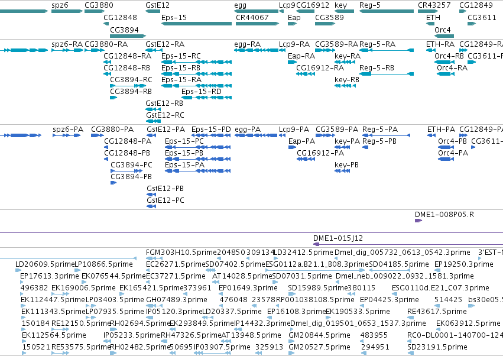Click EST AT13948.5prime

[x=226, y=341]
